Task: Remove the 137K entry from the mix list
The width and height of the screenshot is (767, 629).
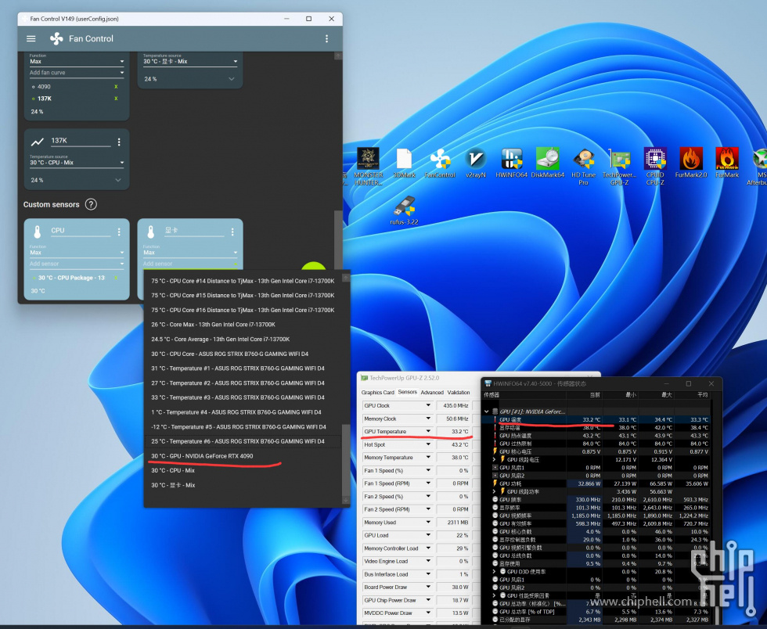Action: 116,99
